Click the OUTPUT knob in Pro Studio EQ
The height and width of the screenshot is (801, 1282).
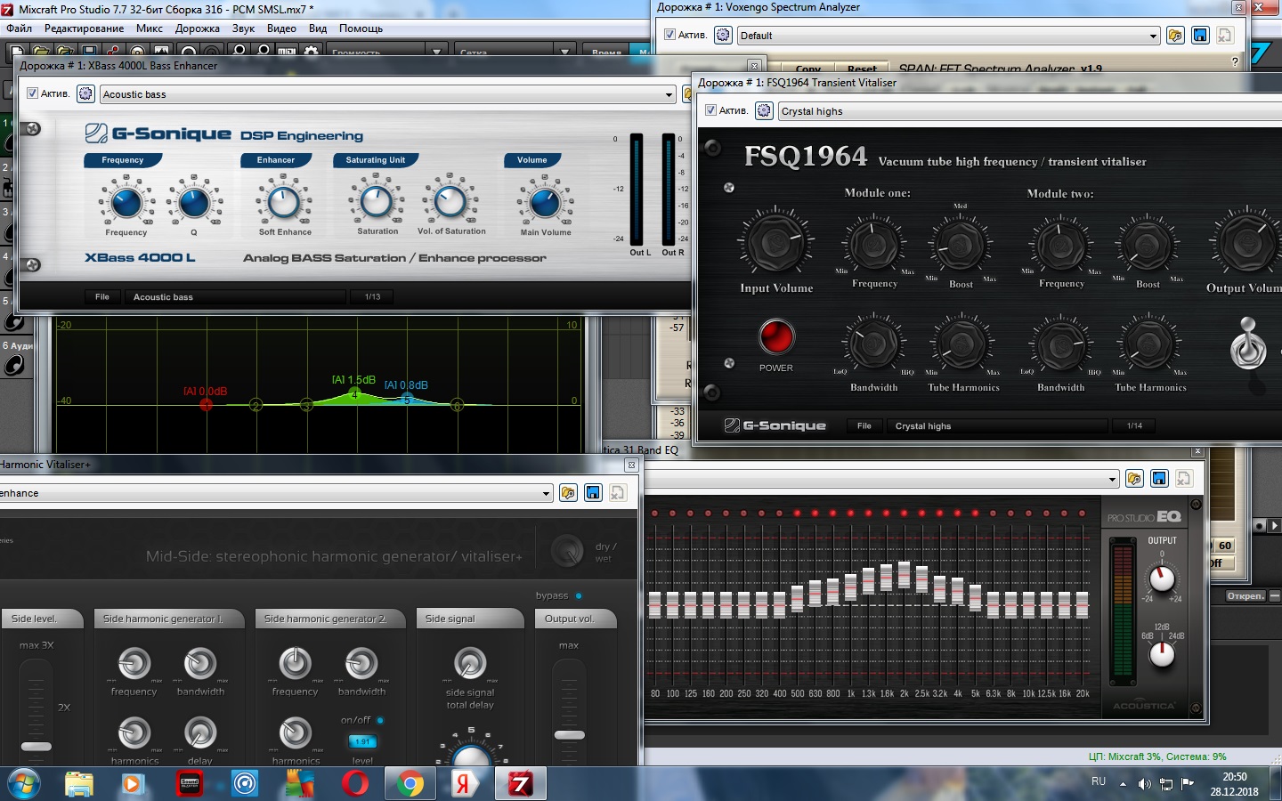[x=1162, y=578]
